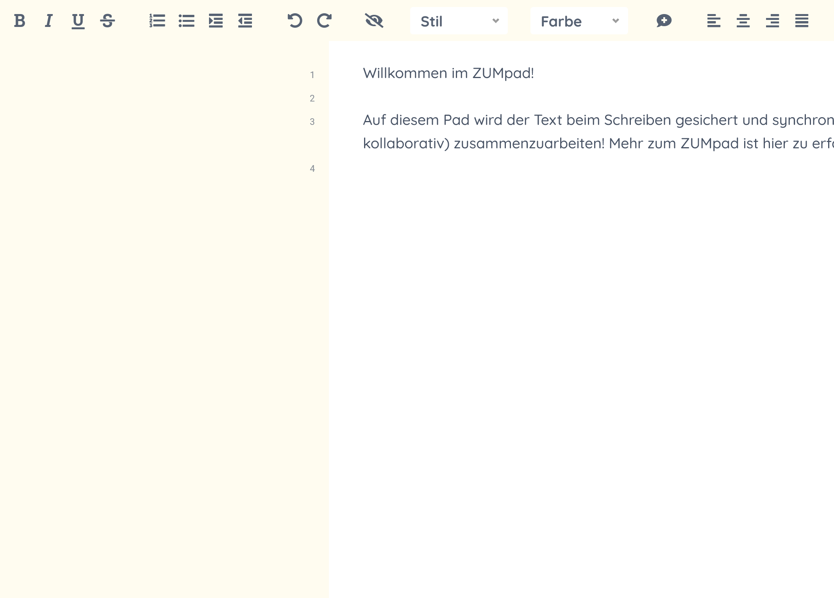834x598 pixels.
Task: Add a new comment
Action: coord(664,21)
